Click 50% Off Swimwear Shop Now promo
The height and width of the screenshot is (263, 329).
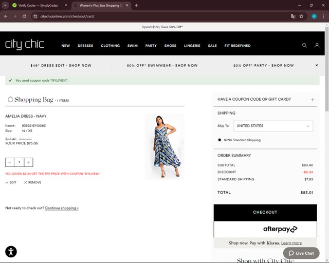point(162,65)
